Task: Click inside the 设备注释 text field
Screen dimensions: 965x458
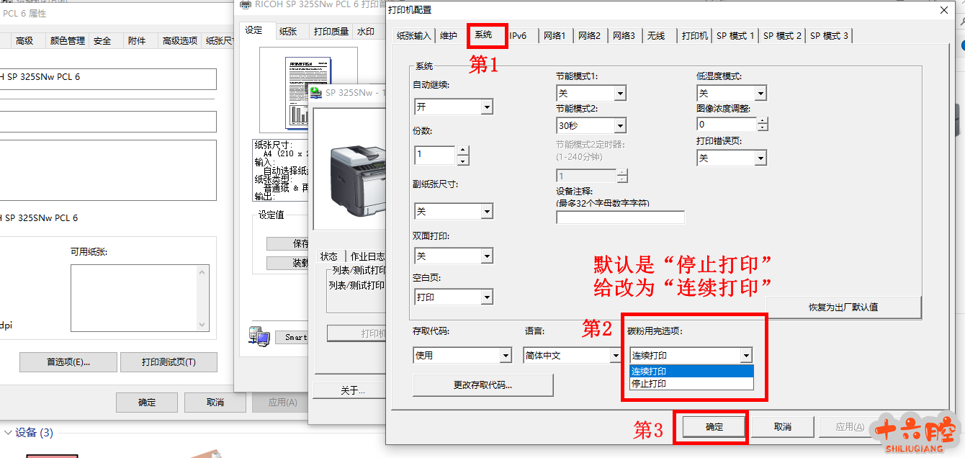Action: tap(620, 217)
